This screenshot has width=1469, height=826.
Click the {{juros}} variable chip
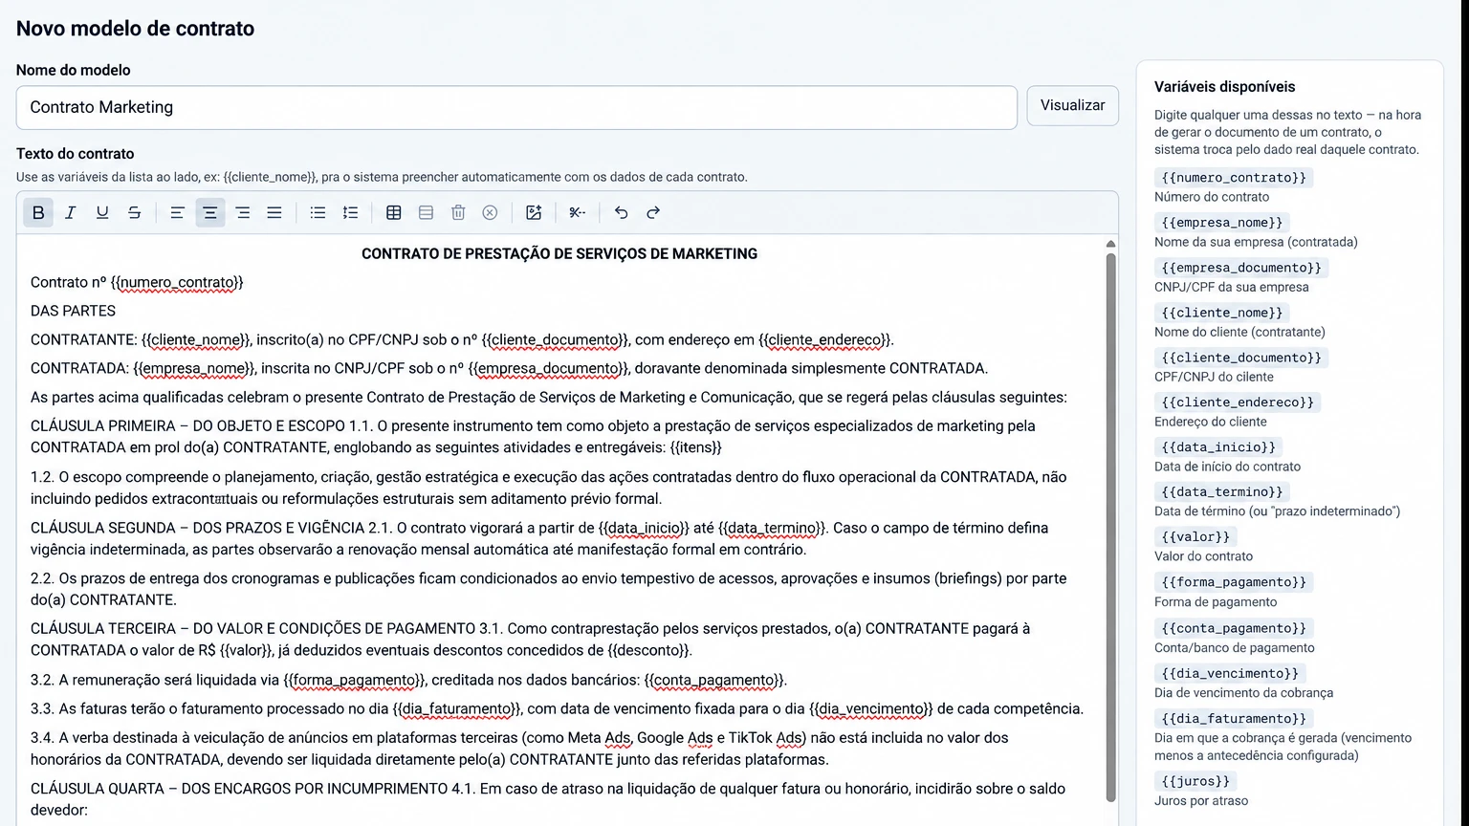pyautogui.click(x=1195, y=781)
